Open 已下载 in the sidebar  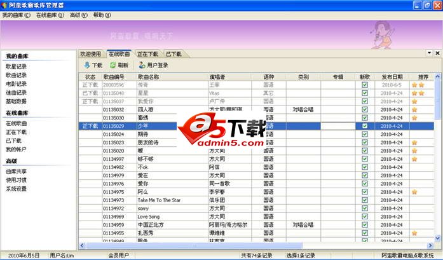13,140
